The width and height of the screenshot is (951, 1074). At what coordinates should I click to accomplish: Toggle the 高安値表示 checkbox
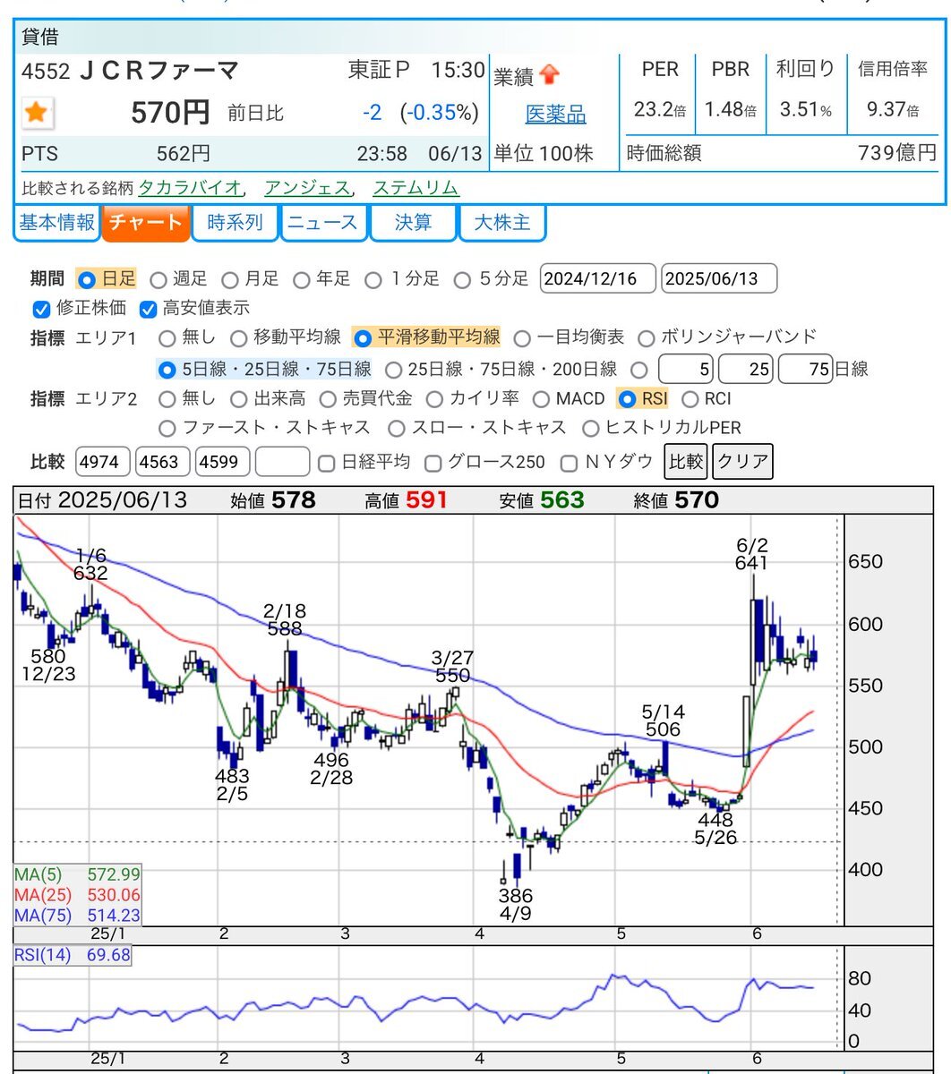(149, 310)
